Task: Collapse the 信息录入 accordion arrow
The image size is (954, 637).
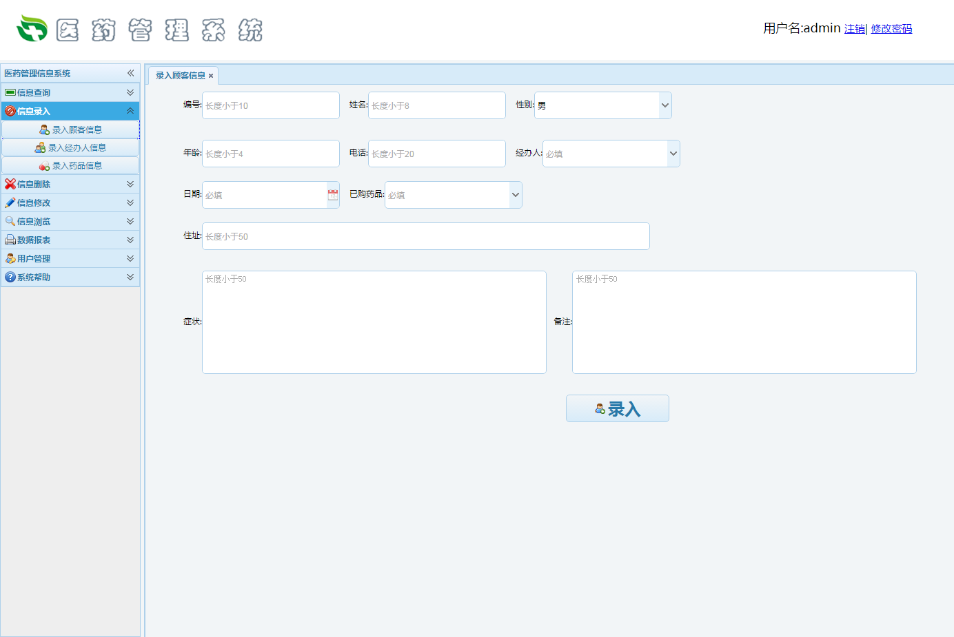Action: pos(130,111)
